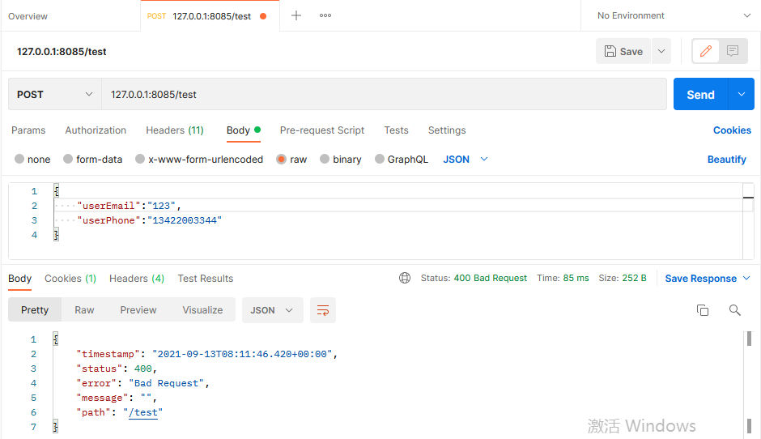The width and height of the screenshot is (761, 439).
Task: Open the response Cookies (1) tab
Action: [70, 279]
